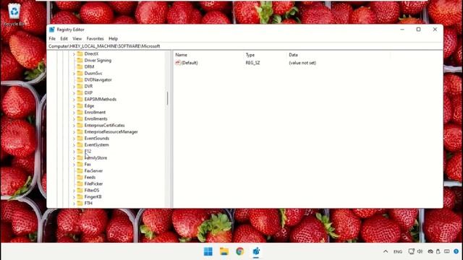Click the FilePicker folder icon
Screen dimensions: 463x260
[x=80, y=183]
